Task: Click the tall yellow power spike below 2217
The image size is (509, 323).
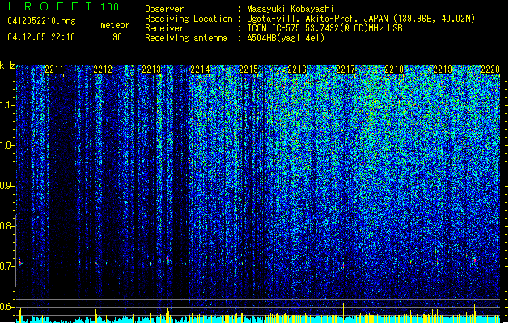Action: click(343, 313)
